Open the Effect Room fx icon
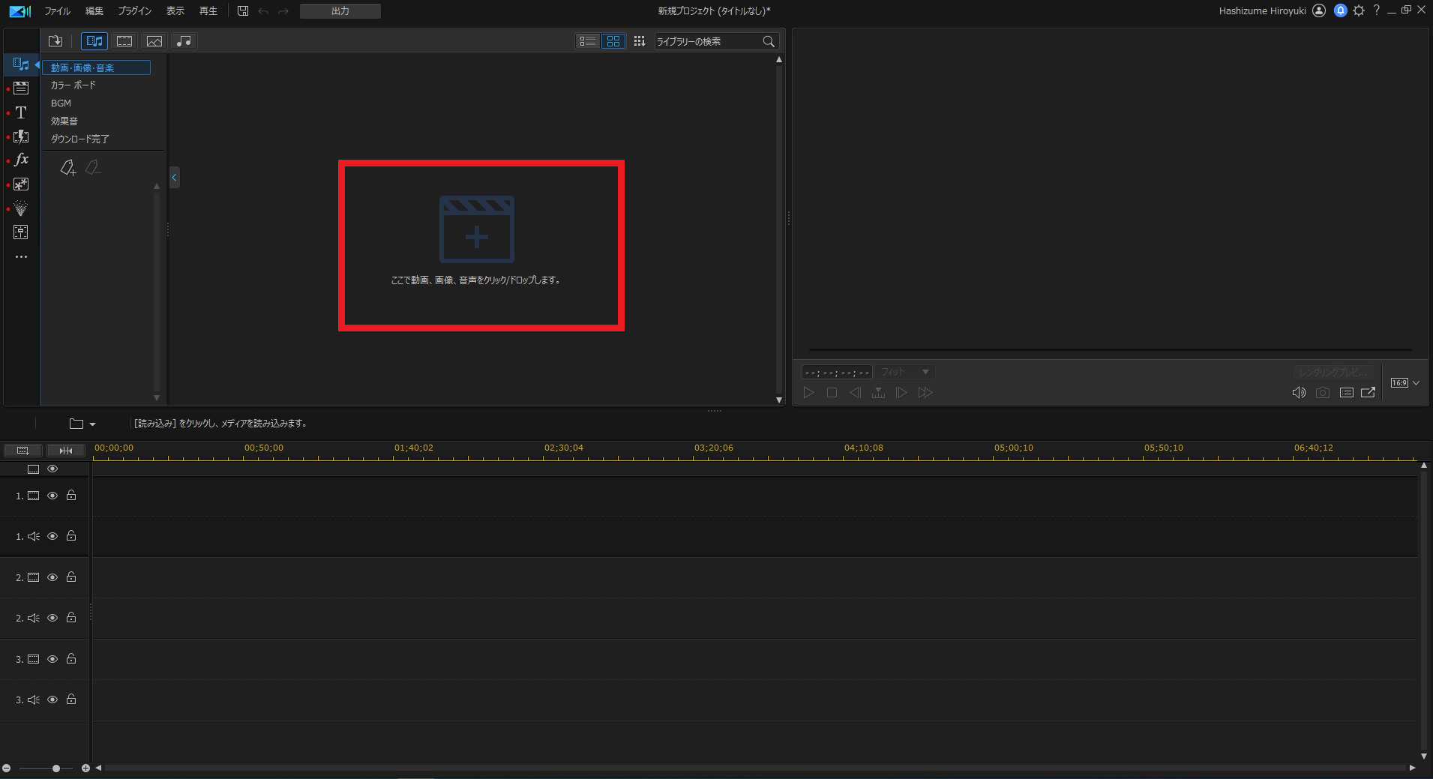This screenshot has height=779, width=1433. click(21, 160)
